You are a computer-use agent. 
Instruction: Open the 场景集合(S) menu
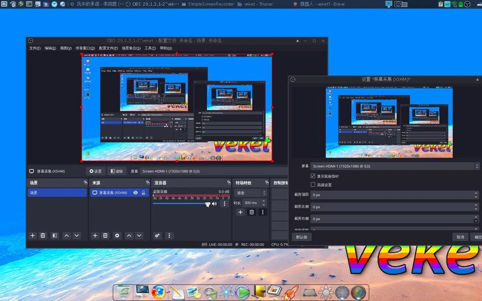coord(131,48)
